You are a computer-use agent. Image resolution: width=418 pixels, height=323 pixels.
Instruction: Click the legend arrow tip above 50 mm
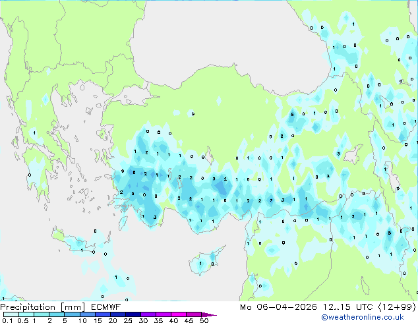tap(209, 314)
